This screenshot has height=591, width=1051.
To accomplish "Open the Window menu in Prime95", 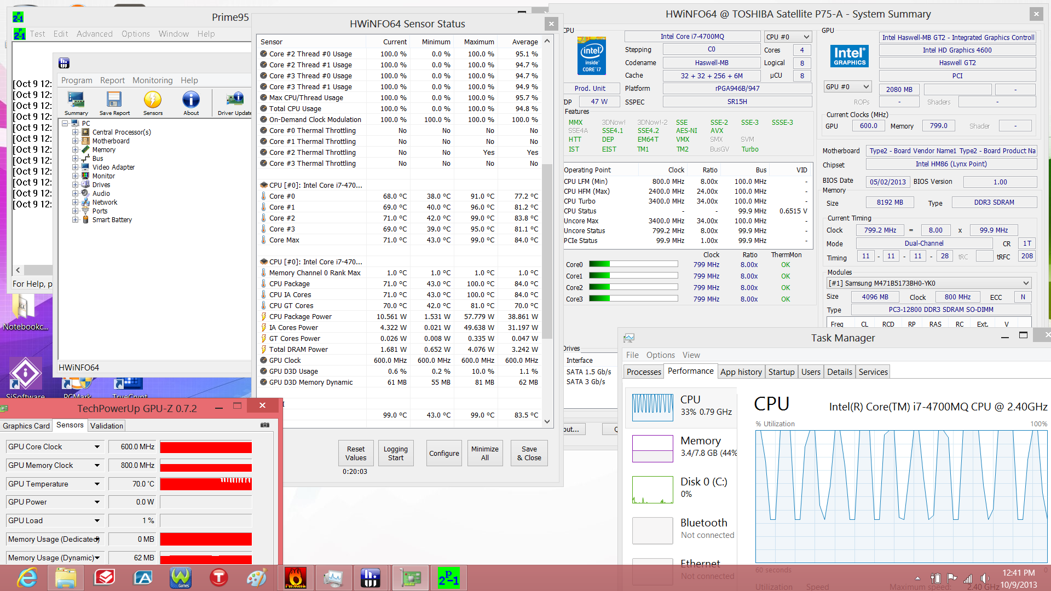I will tap(174, 34).
